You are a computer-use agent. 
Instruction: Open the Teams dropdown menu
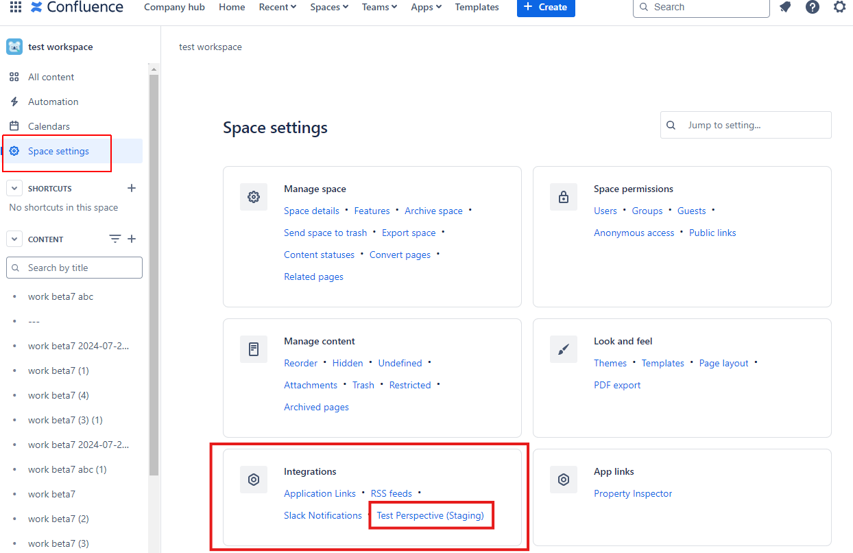pos(379,7)
